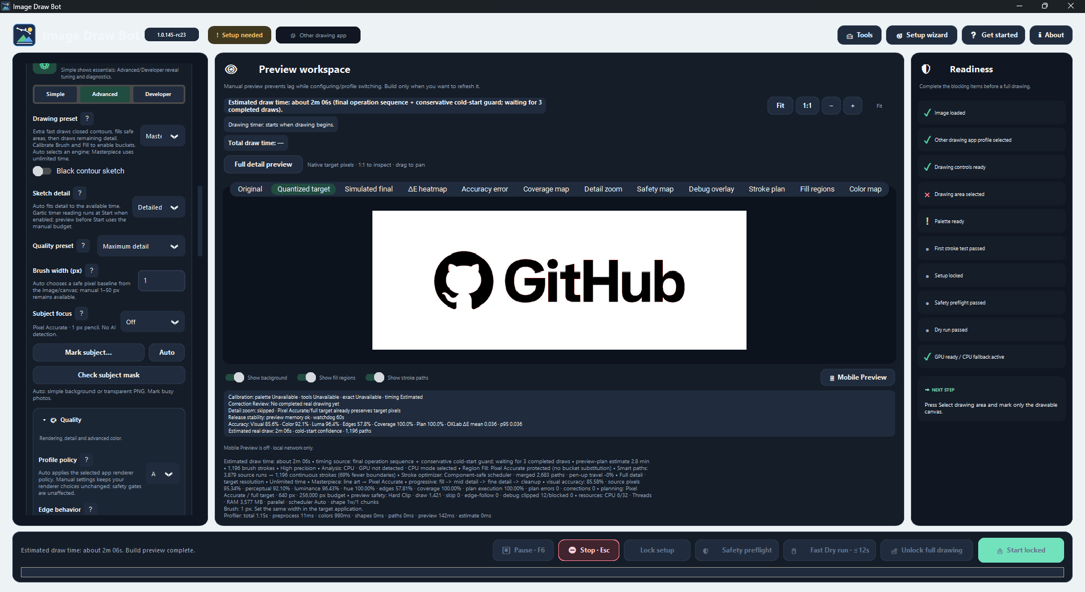
Task: Click Check subject mask
Action: [108, 375]
